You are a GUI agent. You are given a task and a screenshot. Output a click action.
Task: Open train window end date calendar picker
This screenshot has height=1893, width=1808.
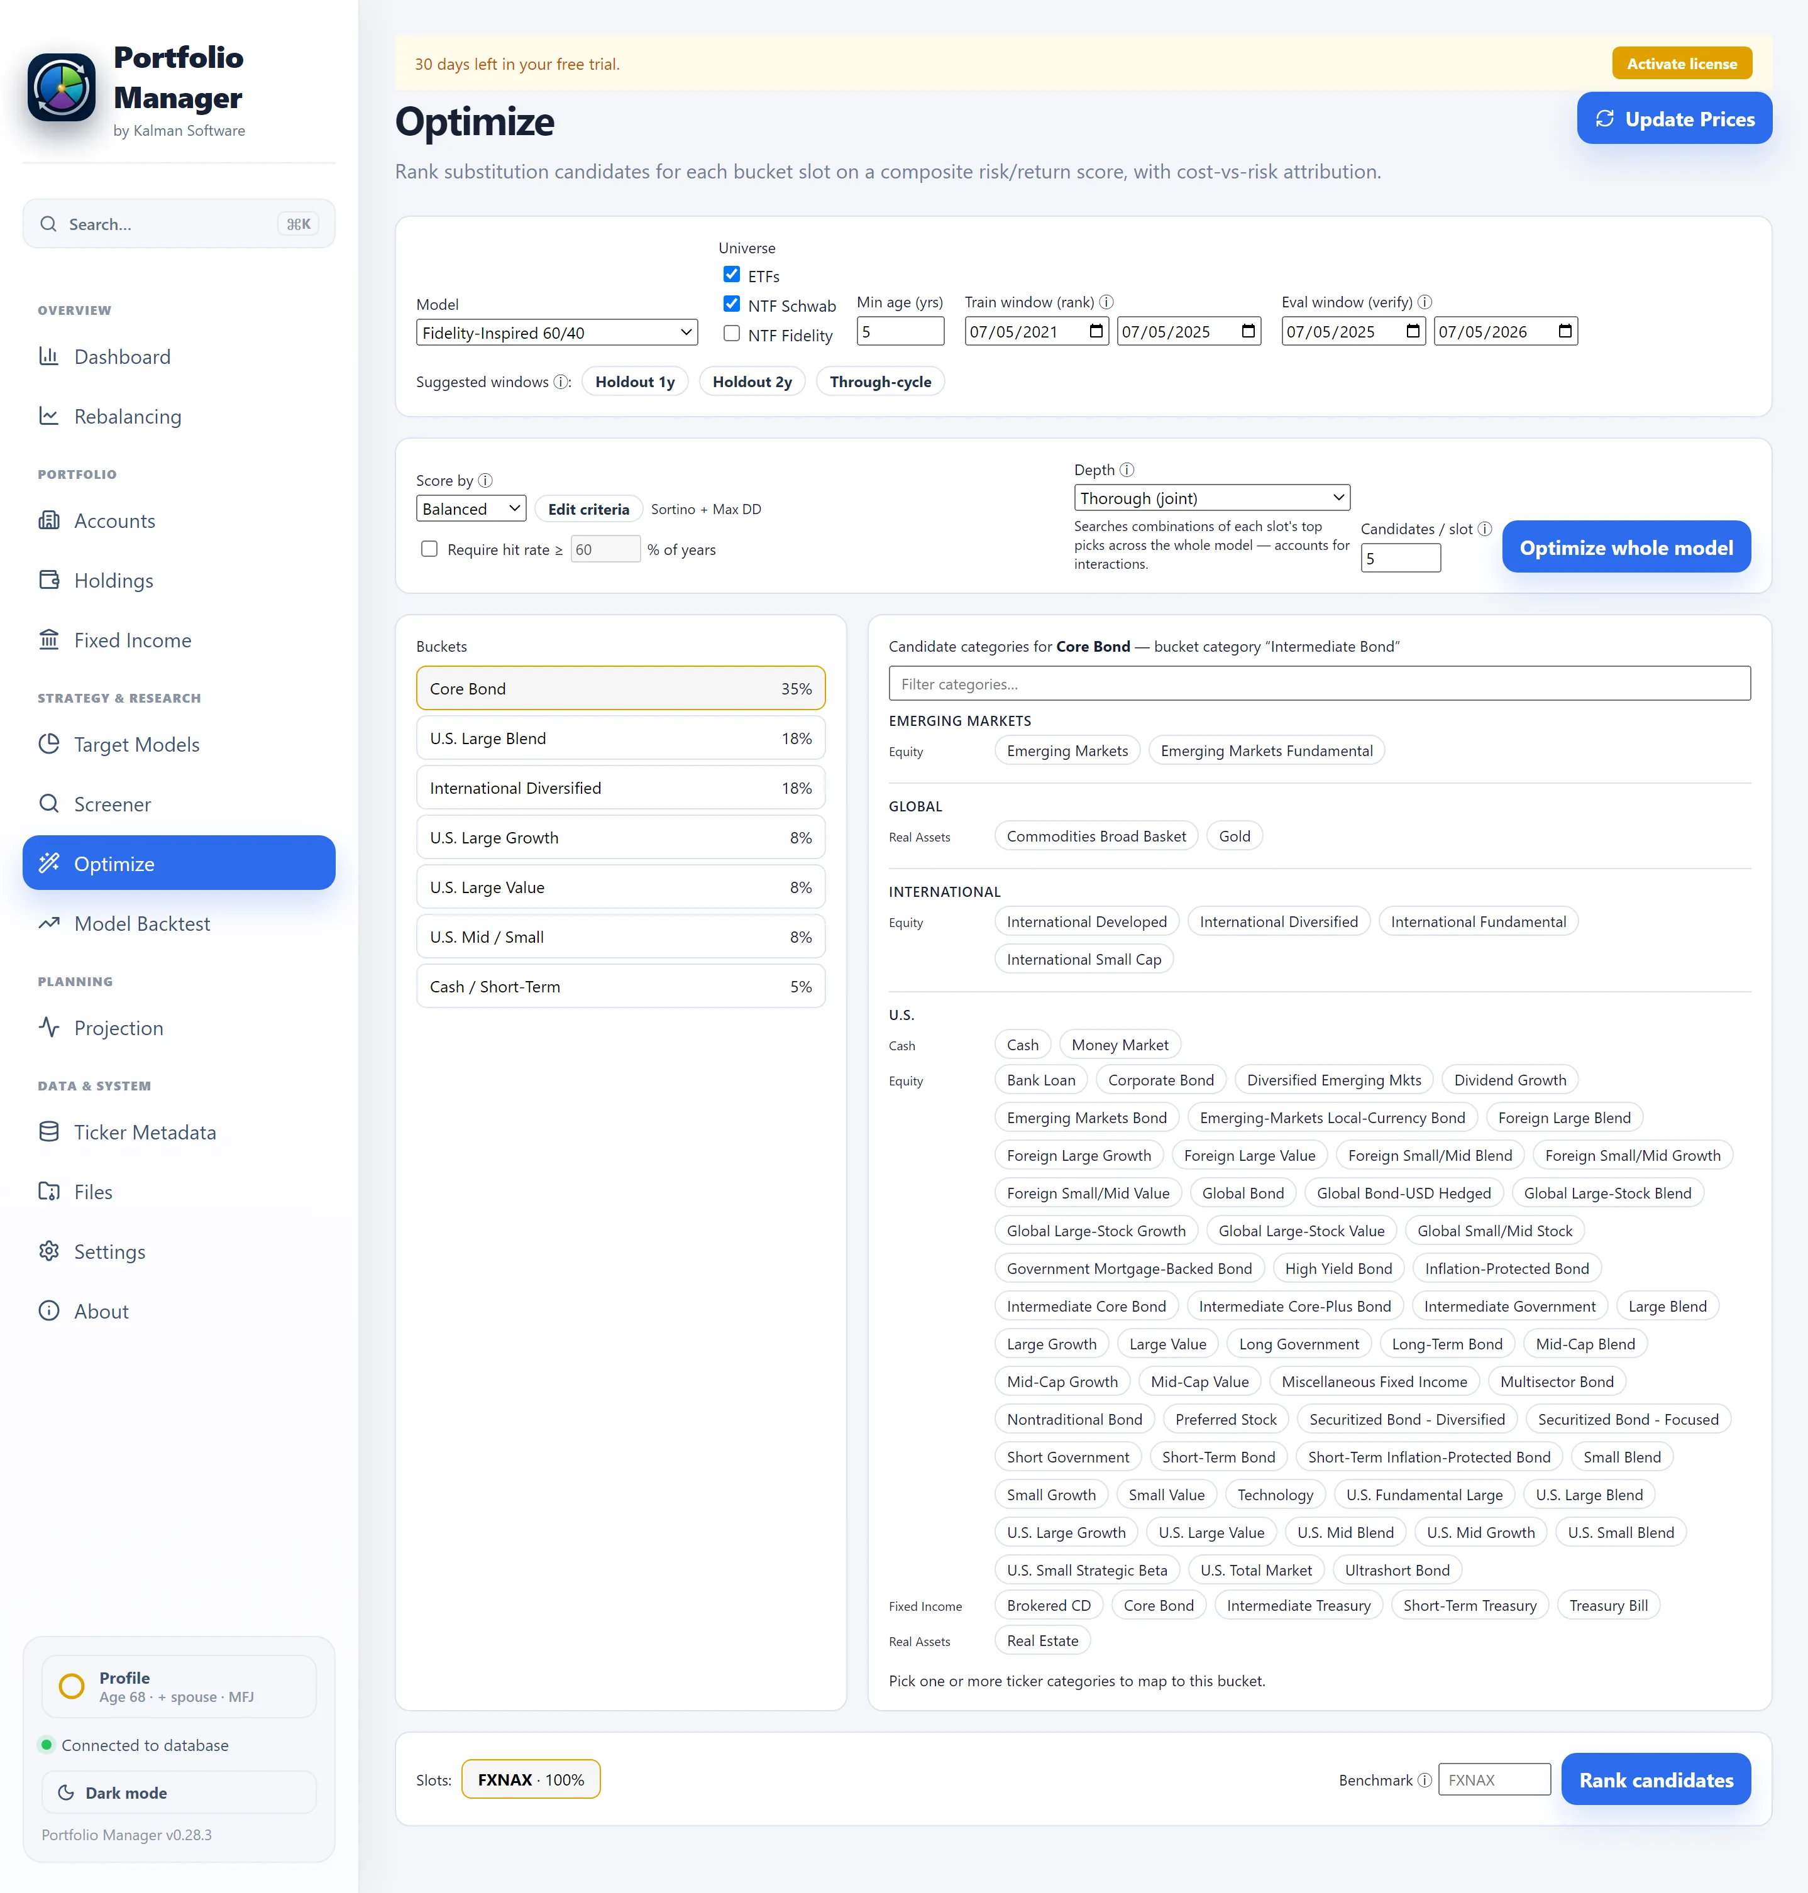1248,331
